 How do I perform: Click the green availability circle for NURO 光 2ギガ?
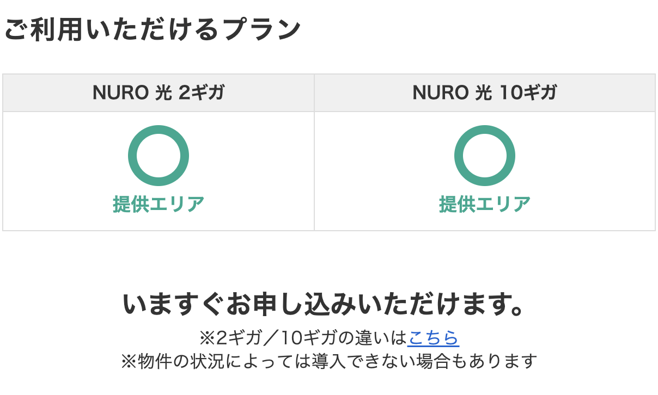(159, 155)
